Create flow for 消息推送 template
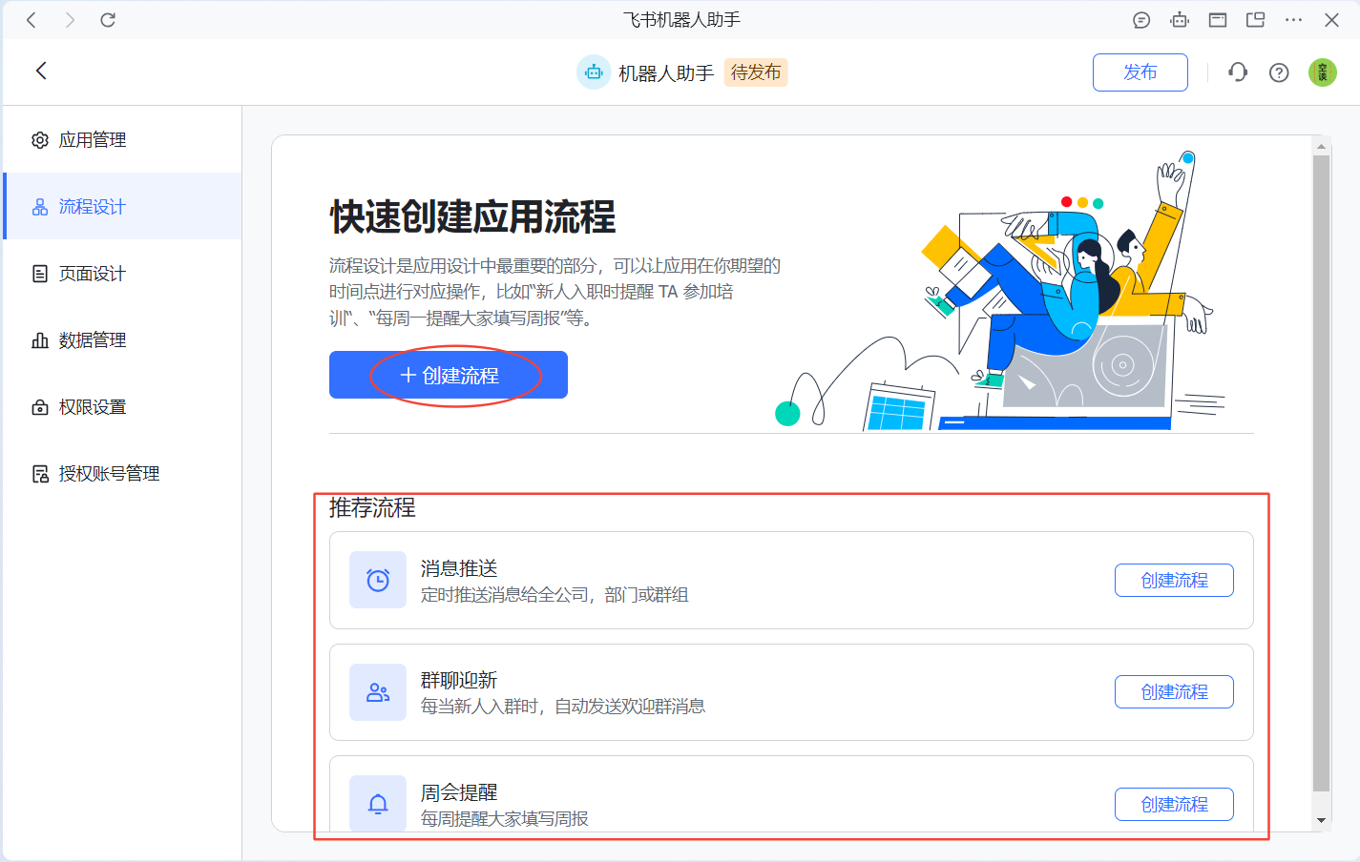This screenshot has width=1360, height=862. [1174, 580]
